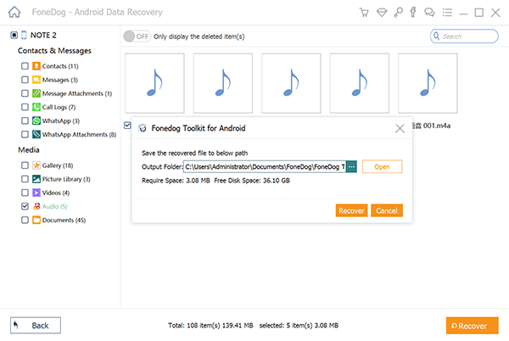The height and width of the screenshot is (341, 509).
Task: Open the shopping cart icon
Action: (364, 13)
